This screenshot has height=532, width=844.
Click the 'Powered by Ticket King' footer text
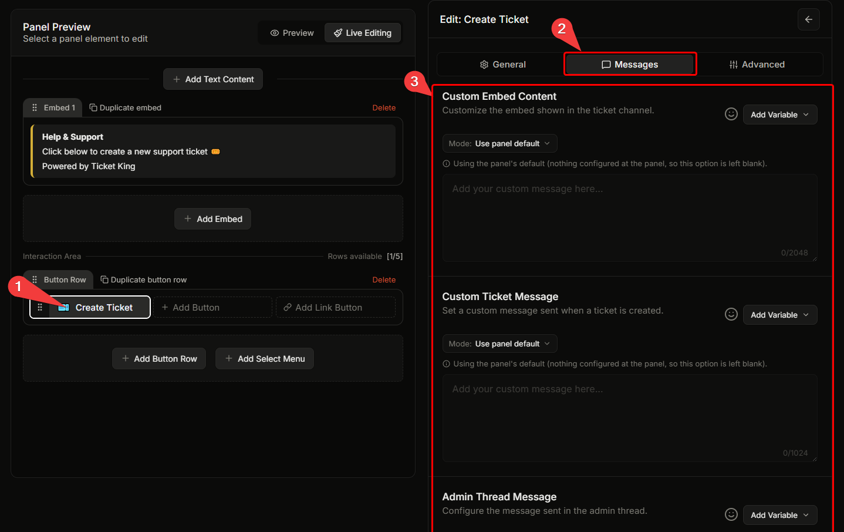pos(89,166)
